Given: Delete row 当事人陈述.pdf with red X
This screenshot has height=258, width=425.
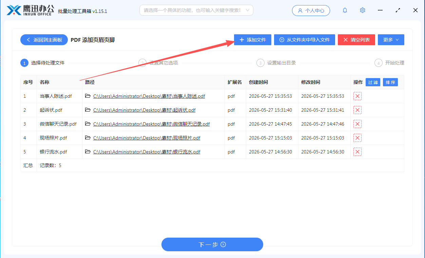Looking at the screenshot, I should pos(358,96).
